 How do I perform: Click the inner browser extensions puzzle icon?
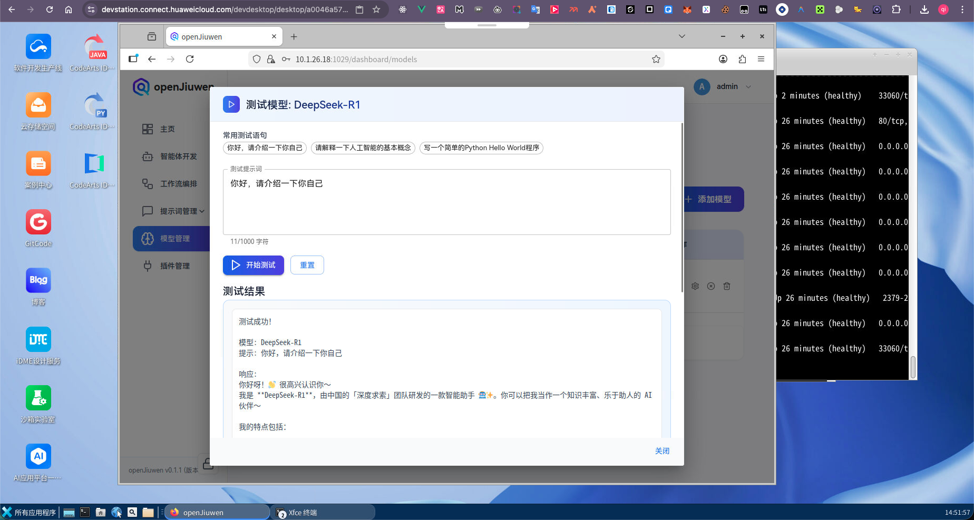coord(742,59)
